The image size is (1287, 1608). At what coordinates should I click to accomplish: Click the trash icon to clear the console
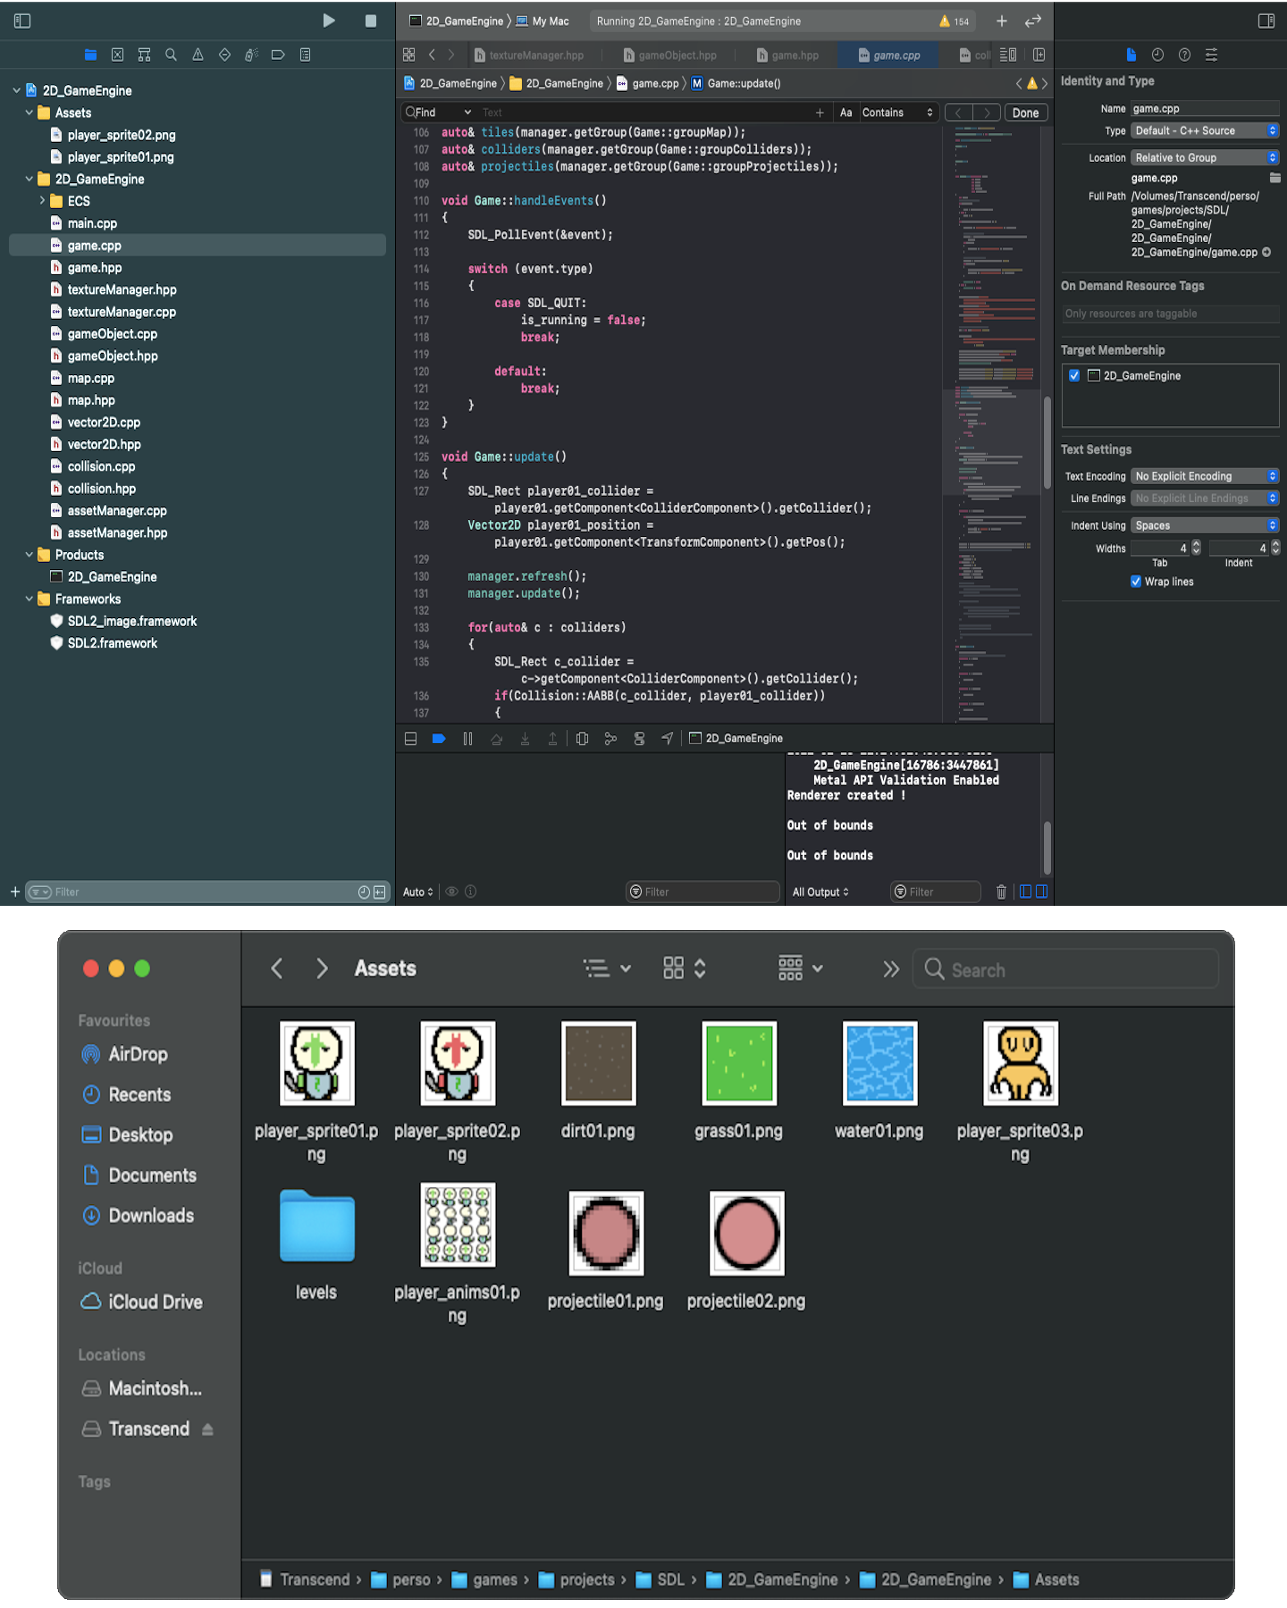tap(1001, 892)
